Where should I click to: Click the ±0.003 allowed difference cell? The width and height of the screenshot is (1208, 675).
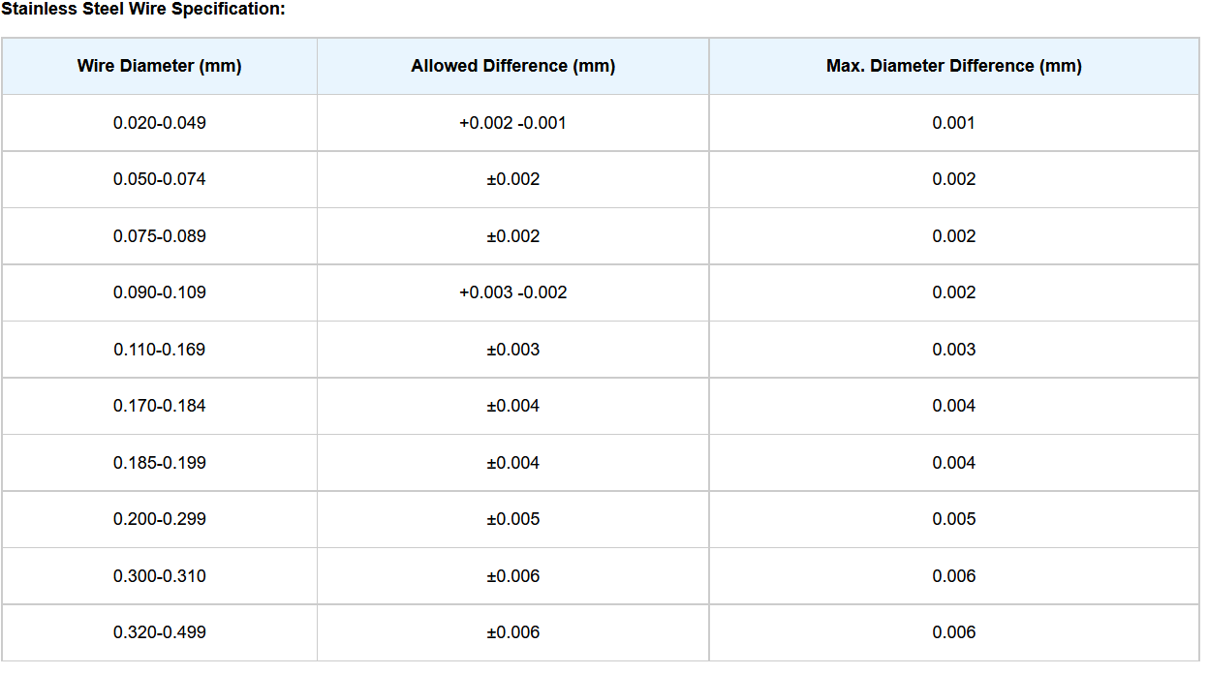[x=512, y=350]
